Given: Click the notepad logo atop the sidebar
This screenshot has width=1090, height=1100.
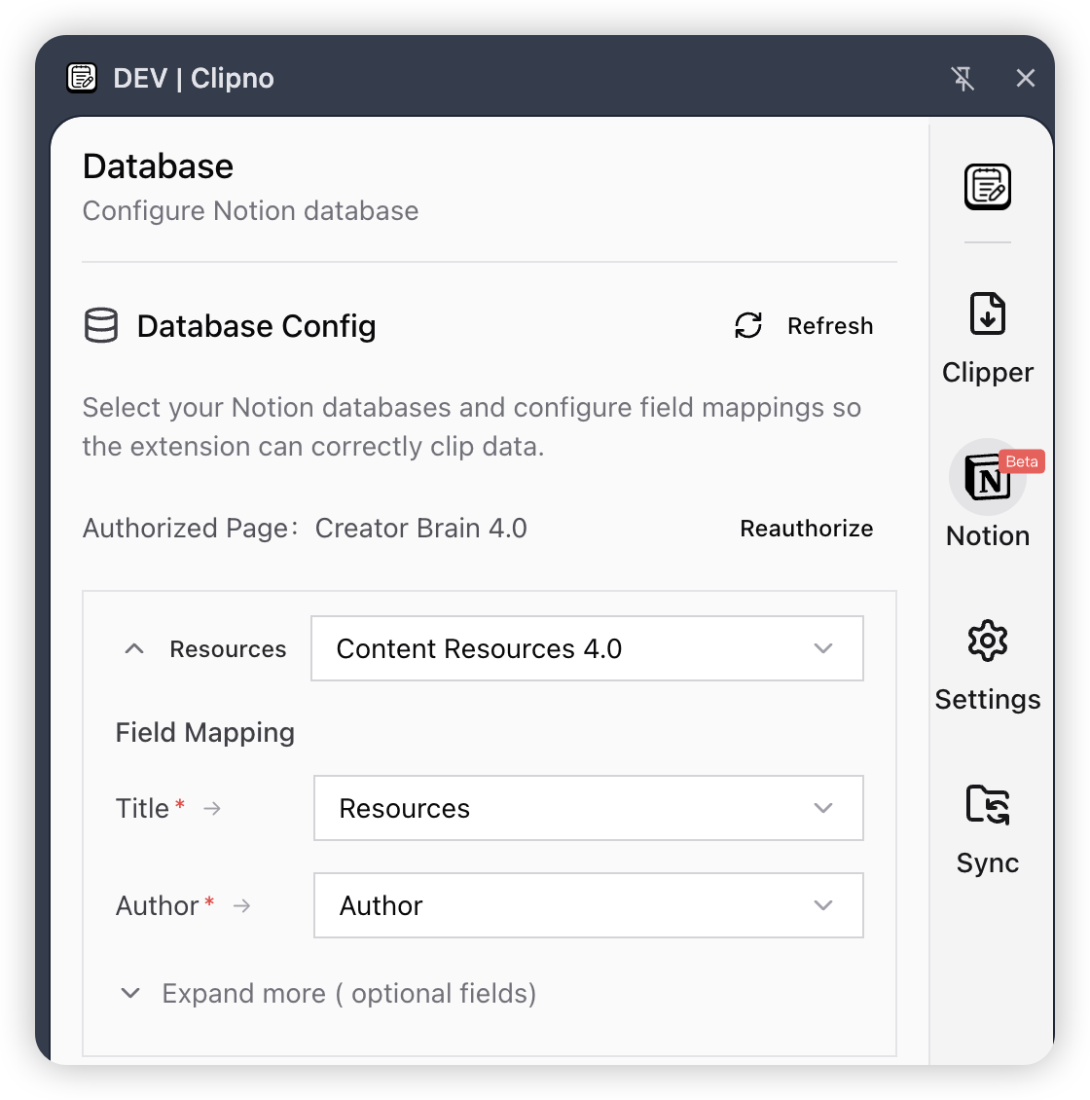Looking at the screenshot, I should pyautogui.click(x=987, y=187).
